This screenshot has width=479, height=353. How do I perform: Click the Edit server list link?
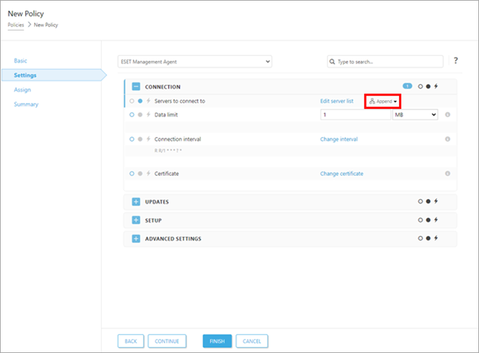pyautogui.click(x=336, y=101)
